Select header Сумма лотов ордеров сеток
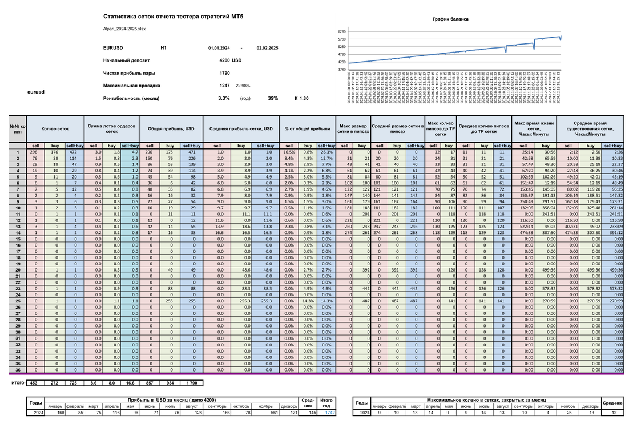633x428 pixels. 111,129
